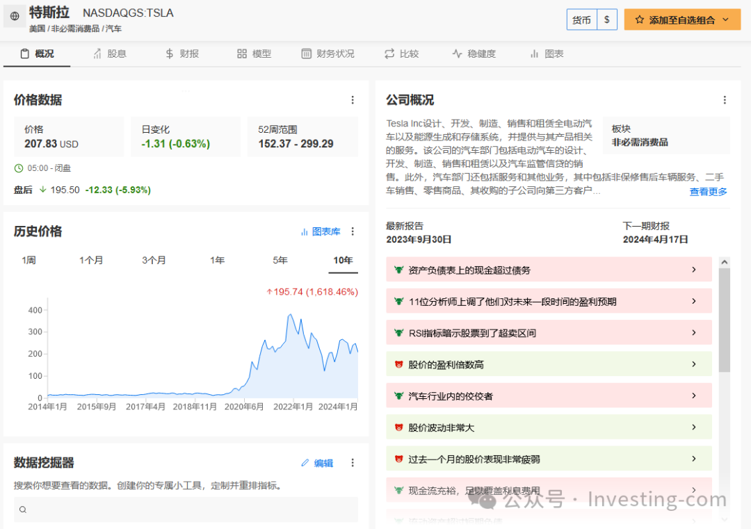Viewport: 751px width, 529px height.
Task: Open the 公司概况 three-dot menu
Action: (725, 100)
